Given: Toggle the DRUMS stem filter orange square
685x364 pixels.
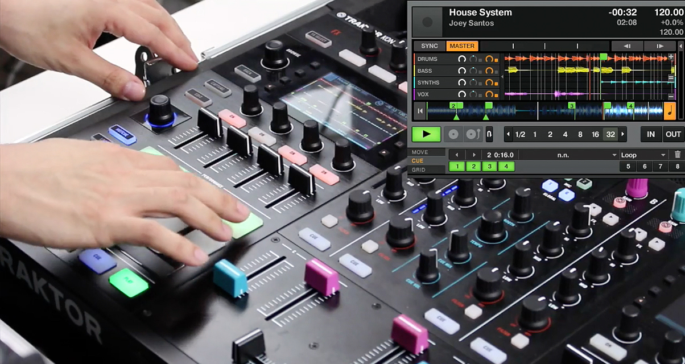Looking at the screenshot, I should point(496,60).
